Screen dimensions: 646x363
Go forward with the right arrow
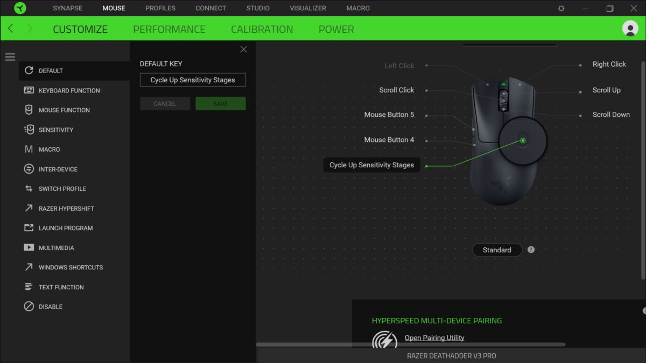[x=30, y=29]
